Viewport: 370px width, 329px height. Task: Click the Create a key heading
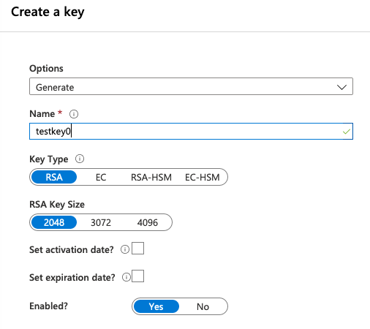[x=48, y=12]
